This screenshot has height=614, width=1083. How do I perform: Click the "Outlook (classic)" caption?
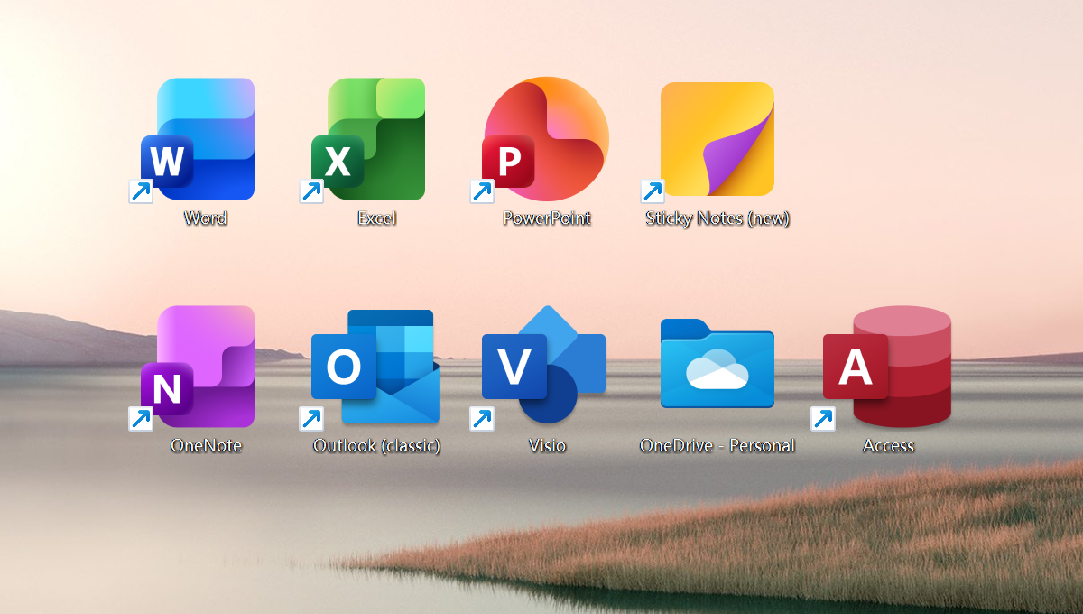376,446
